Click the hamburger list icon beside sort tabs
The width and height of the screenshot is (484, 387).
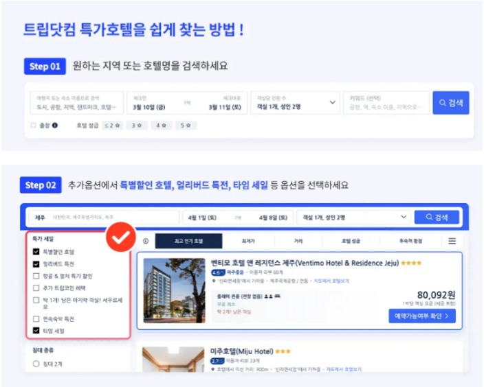tap(452, 241)
